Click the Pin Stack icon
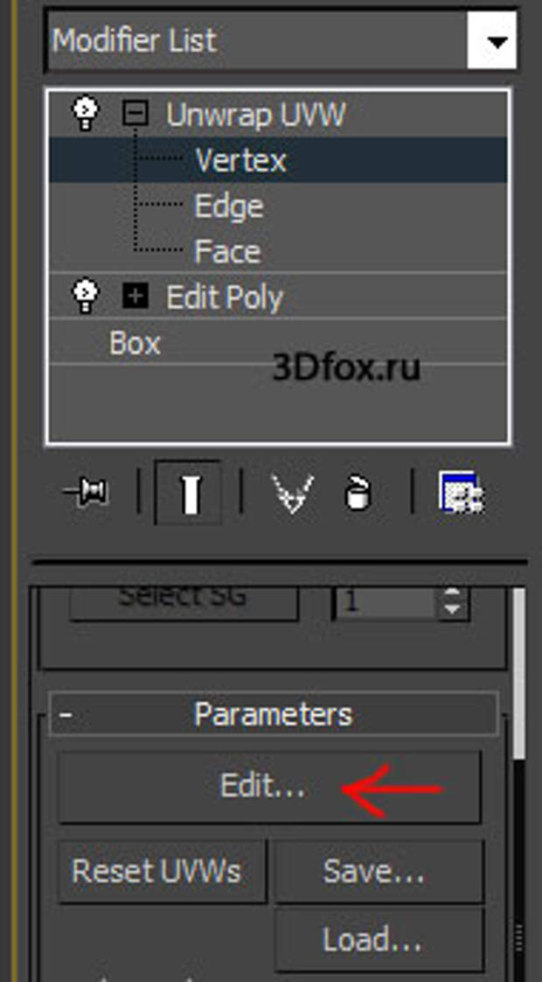The width and height of the screenshot is (542, 982). click(x=87, y=493)
